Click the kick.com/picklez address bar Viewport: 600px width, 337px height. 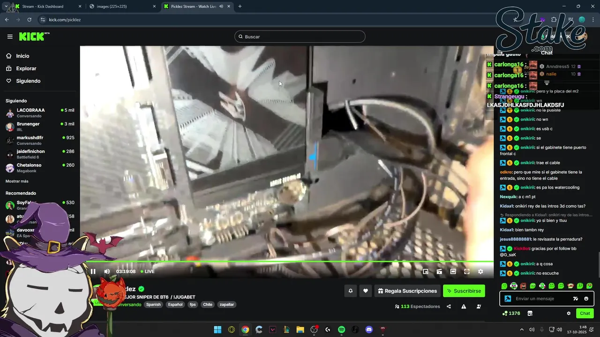[x=65, y=20]
